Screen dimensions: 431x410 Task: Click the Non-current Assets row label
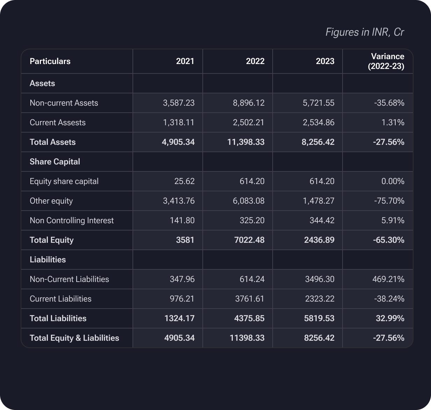pos(64,103)
